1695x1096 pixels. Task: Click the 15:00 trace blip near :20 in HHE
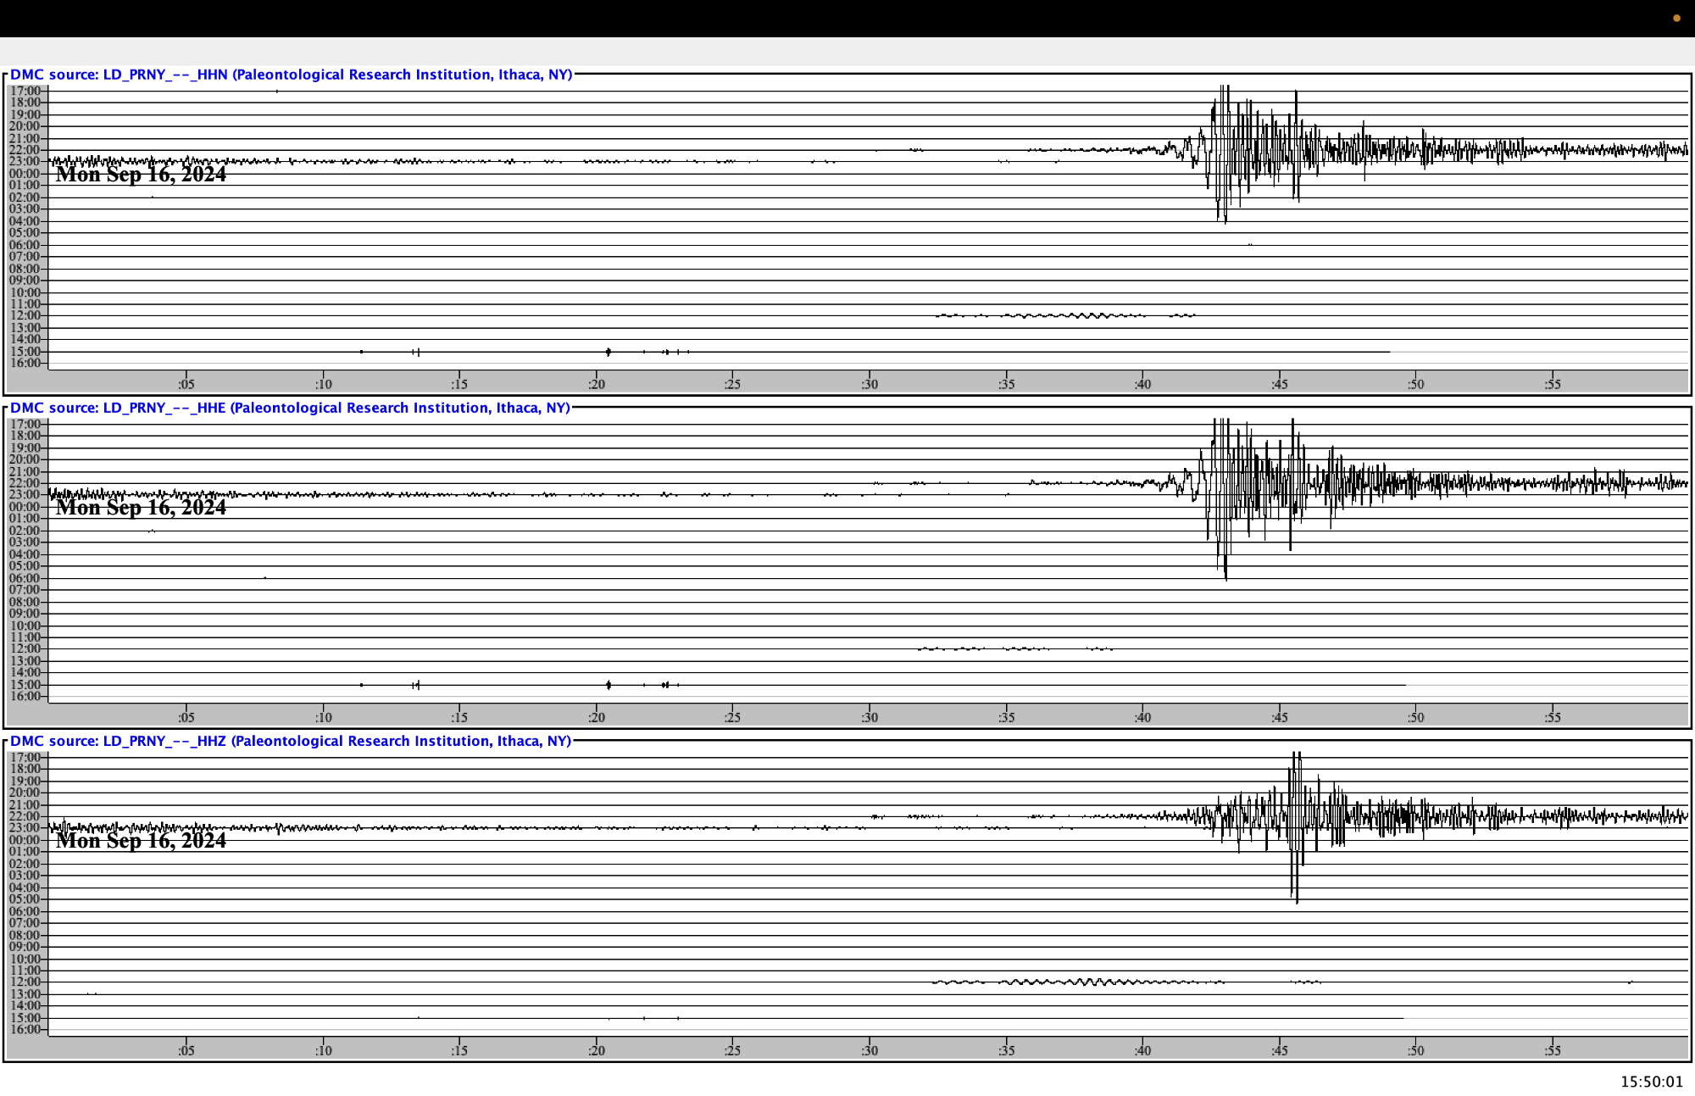tap(609, 684)
